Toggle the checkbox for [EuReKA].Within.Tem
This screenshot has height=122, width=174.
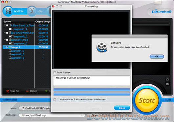pos(7,33)
